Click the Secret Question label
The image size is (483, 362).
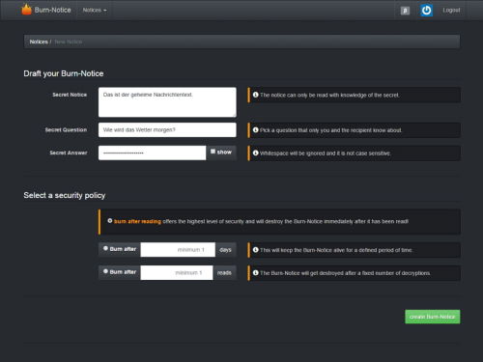pyautogui.click(x=66, y=129)
